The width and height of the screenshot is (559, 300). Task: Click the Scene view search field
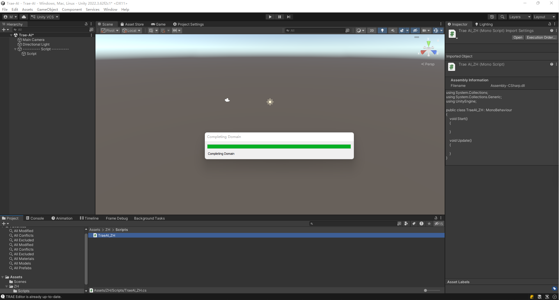[316, 30]
